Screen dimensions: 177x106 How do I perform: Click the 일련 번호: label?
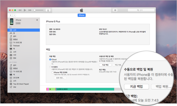[53, 34]
